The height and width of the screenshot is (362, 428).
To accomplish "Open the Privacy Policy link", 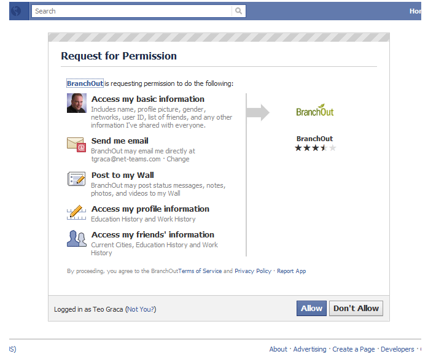I will pyautogui.click(x=253, y=271).
